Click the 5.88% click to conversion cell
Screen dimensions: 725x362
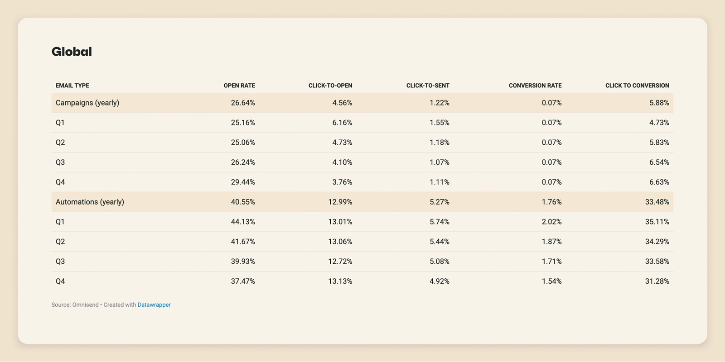click(x=659, y=103)
